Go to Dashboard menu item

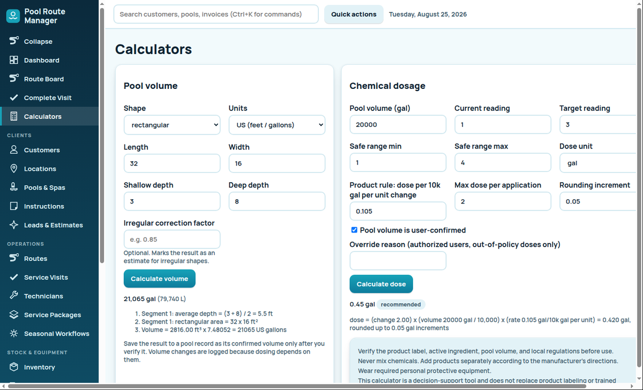49,60
